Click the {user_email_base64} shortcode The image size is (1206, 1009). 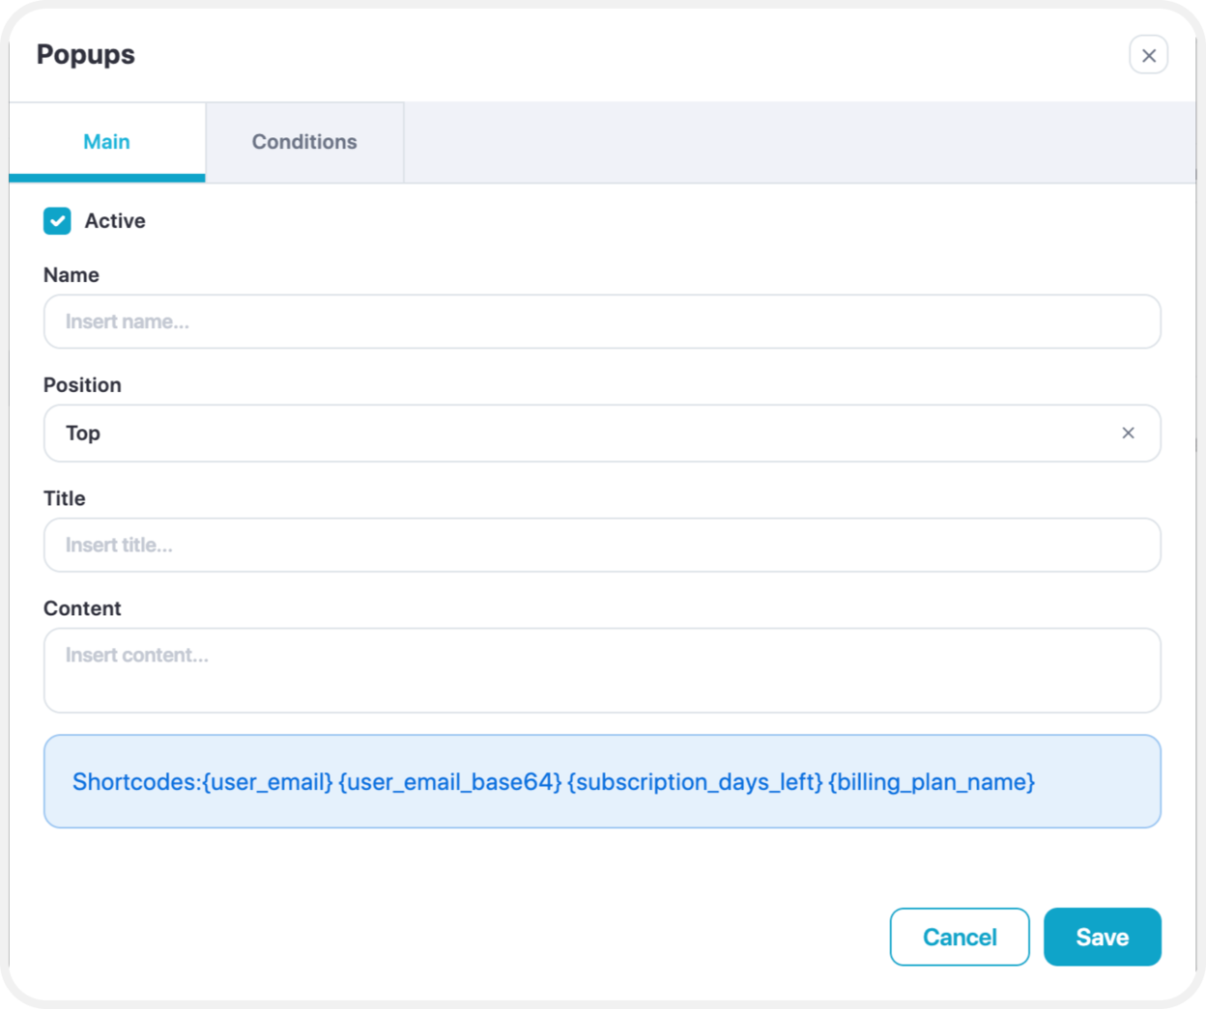tap(450, 782)
